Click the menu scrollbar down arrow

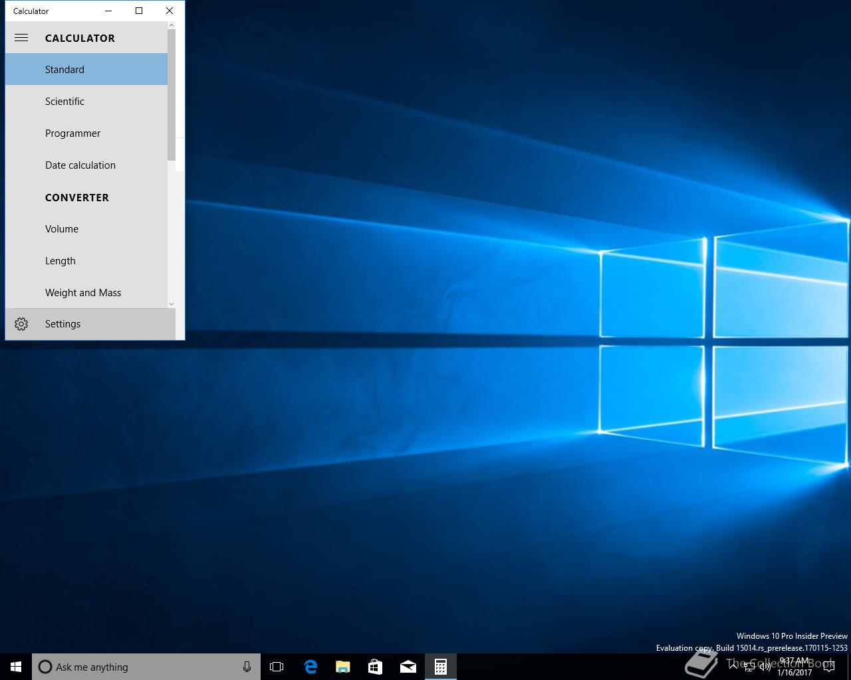coord(172,303)
